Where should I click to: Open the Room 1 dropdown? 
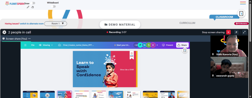click(56, 24)
